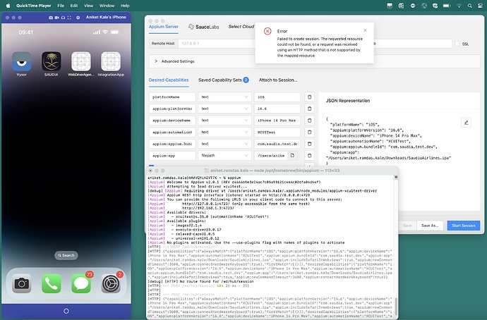Viewport: 487px width, 320px height.
Task: Open Select Cloud Providers tab
Action: [241, 27]
